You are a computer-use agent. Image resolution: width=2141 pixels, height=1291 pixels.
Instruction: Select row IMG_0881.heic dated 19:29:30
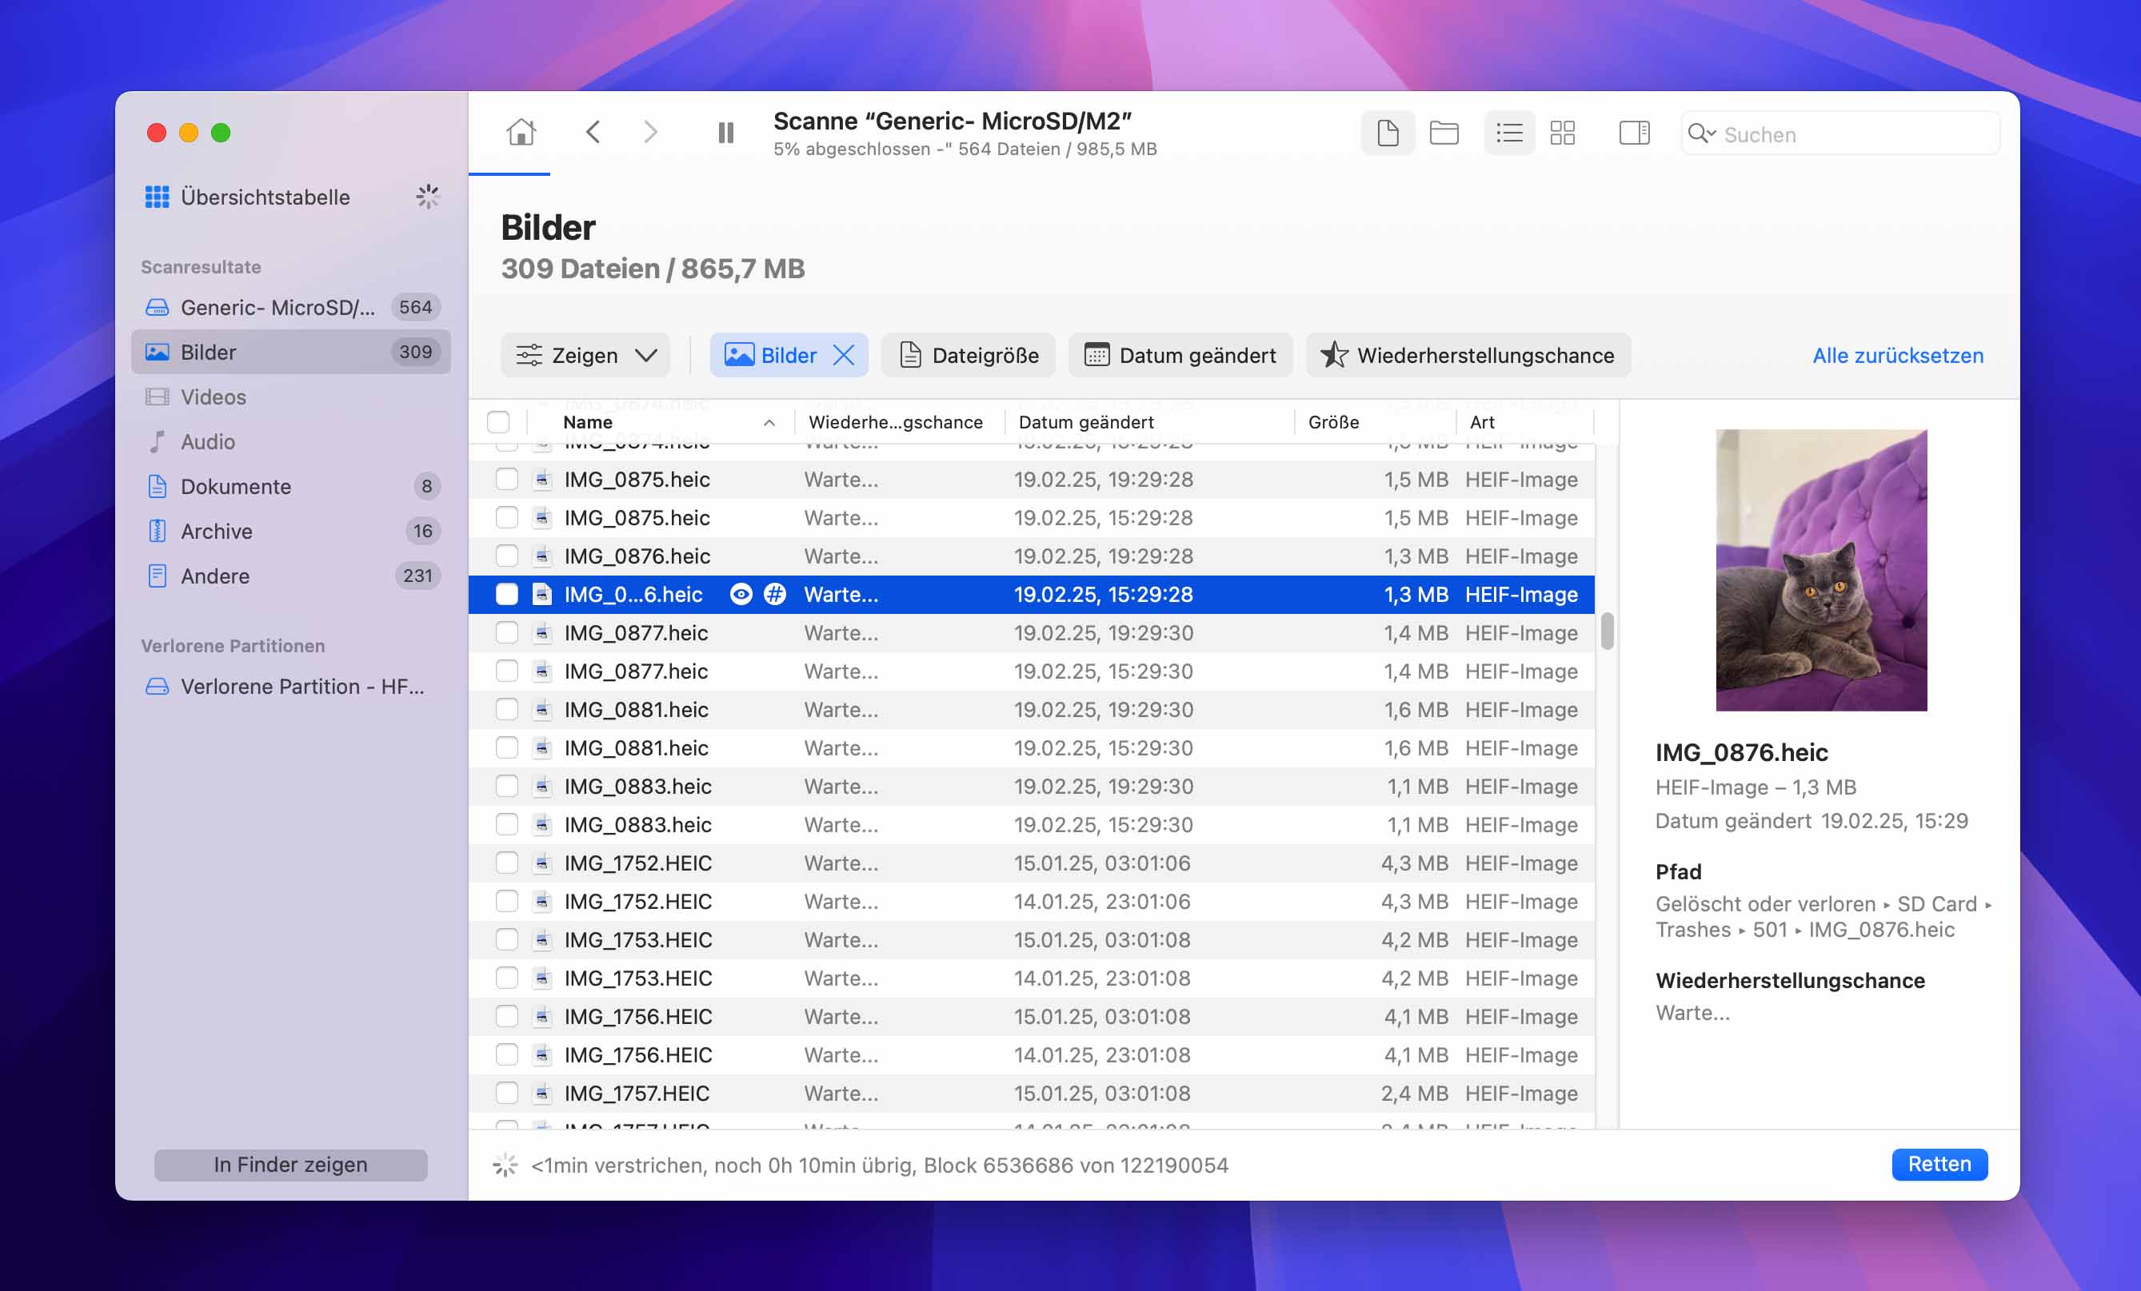[1032, 709]
